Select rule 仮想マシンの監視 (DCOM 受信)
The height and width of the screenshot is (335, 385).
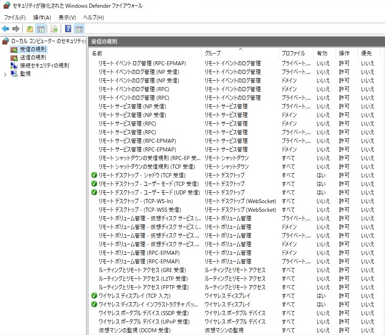135,330
